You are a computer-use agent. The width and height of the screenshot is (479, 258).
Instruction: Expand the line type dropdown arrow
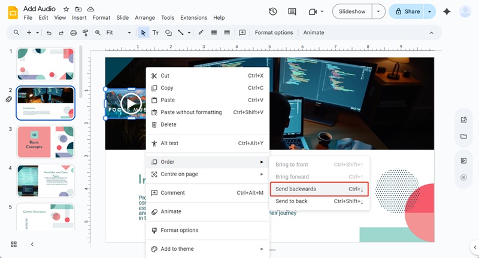[x=189, y=33]
